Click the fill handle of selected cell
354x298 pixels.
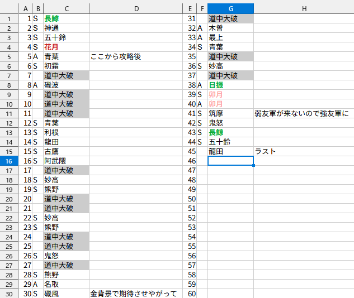point(253,166)
